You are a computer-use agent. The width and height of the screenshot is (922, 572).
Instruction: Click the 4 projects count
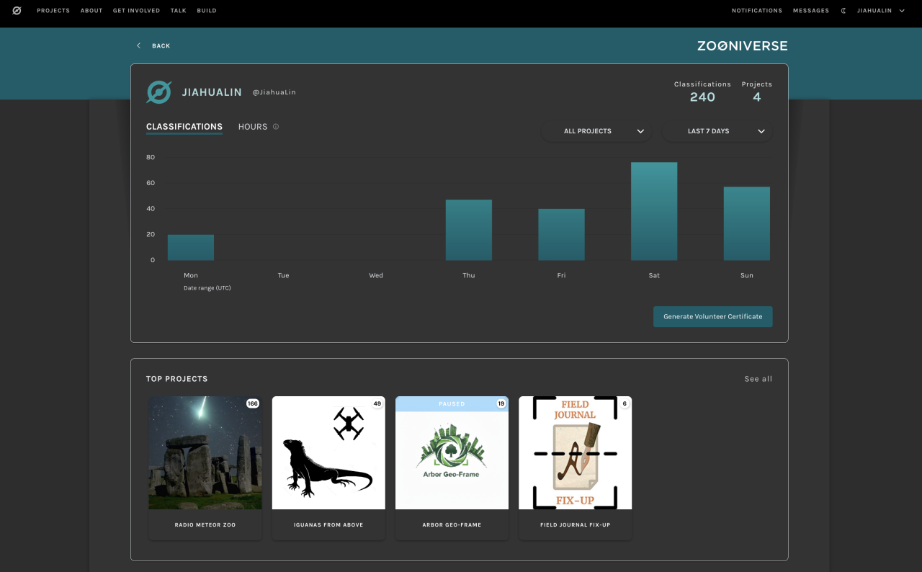tap(757, 97)
